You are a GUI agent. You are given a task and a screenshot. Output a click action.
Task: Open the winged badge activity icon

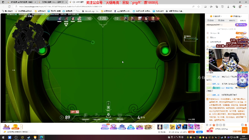tap(139, 127)
